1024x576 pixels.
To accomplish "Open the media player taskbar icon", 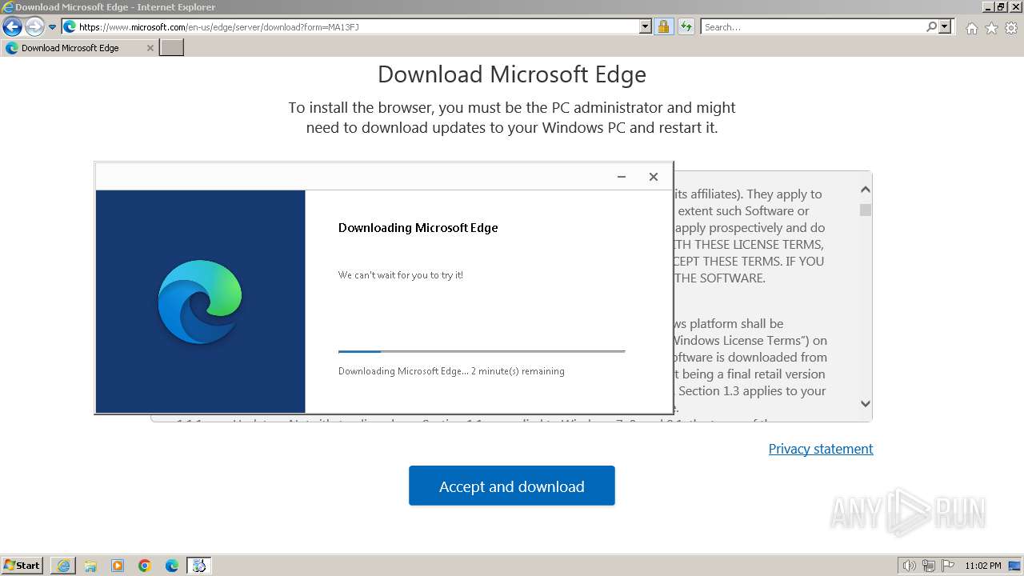I will click(x=118, y=566).
